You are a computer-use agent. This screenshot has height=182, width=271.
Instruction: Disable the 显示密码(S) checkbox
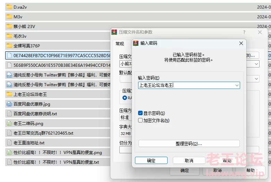(x=140, y=113)
